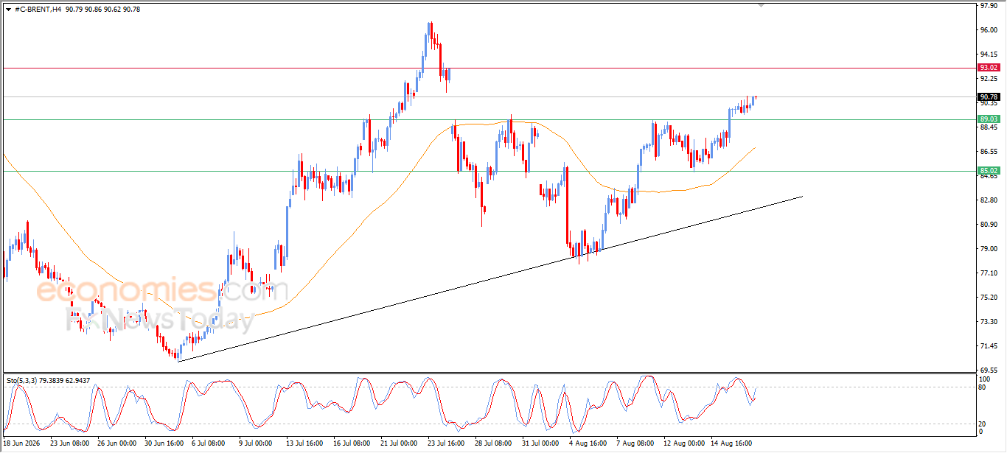1007x453 pixels.
Task: Select the green 89.03 price label
Action: coord(989,119)
